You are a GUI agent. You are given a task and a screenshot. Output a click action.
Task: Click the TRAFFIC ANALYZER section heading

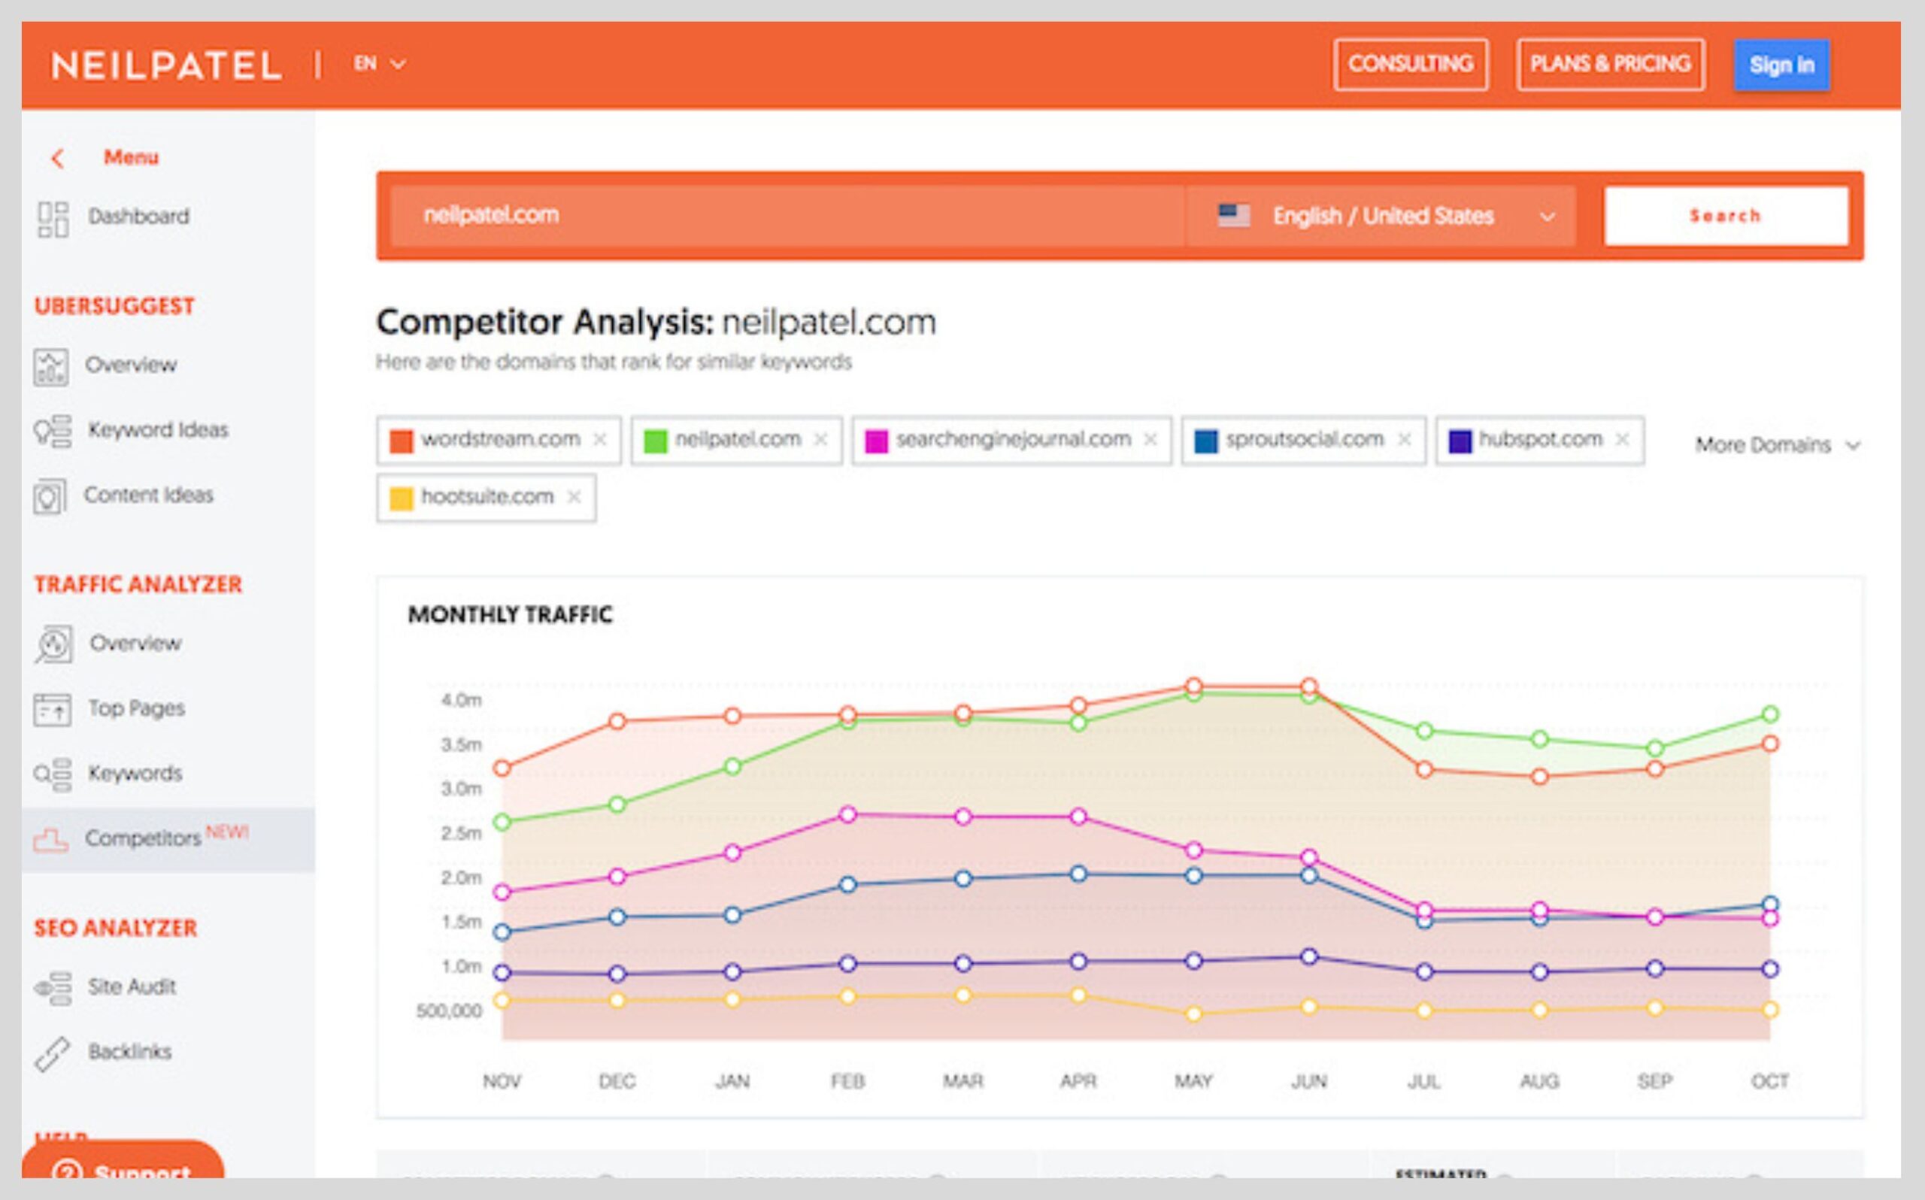pyautogui.click(x=138, y=585)
